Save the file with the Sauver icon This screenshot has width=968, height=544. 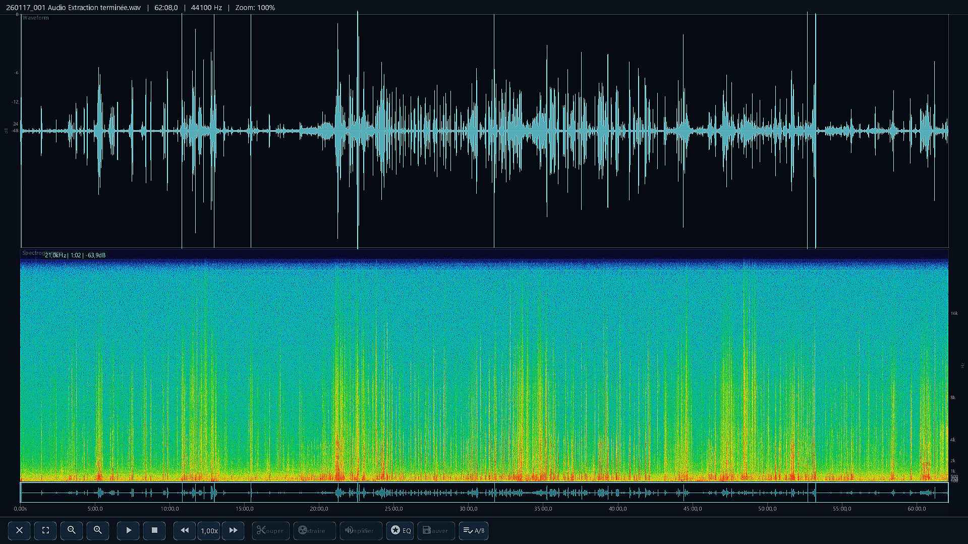pos(436,530)
